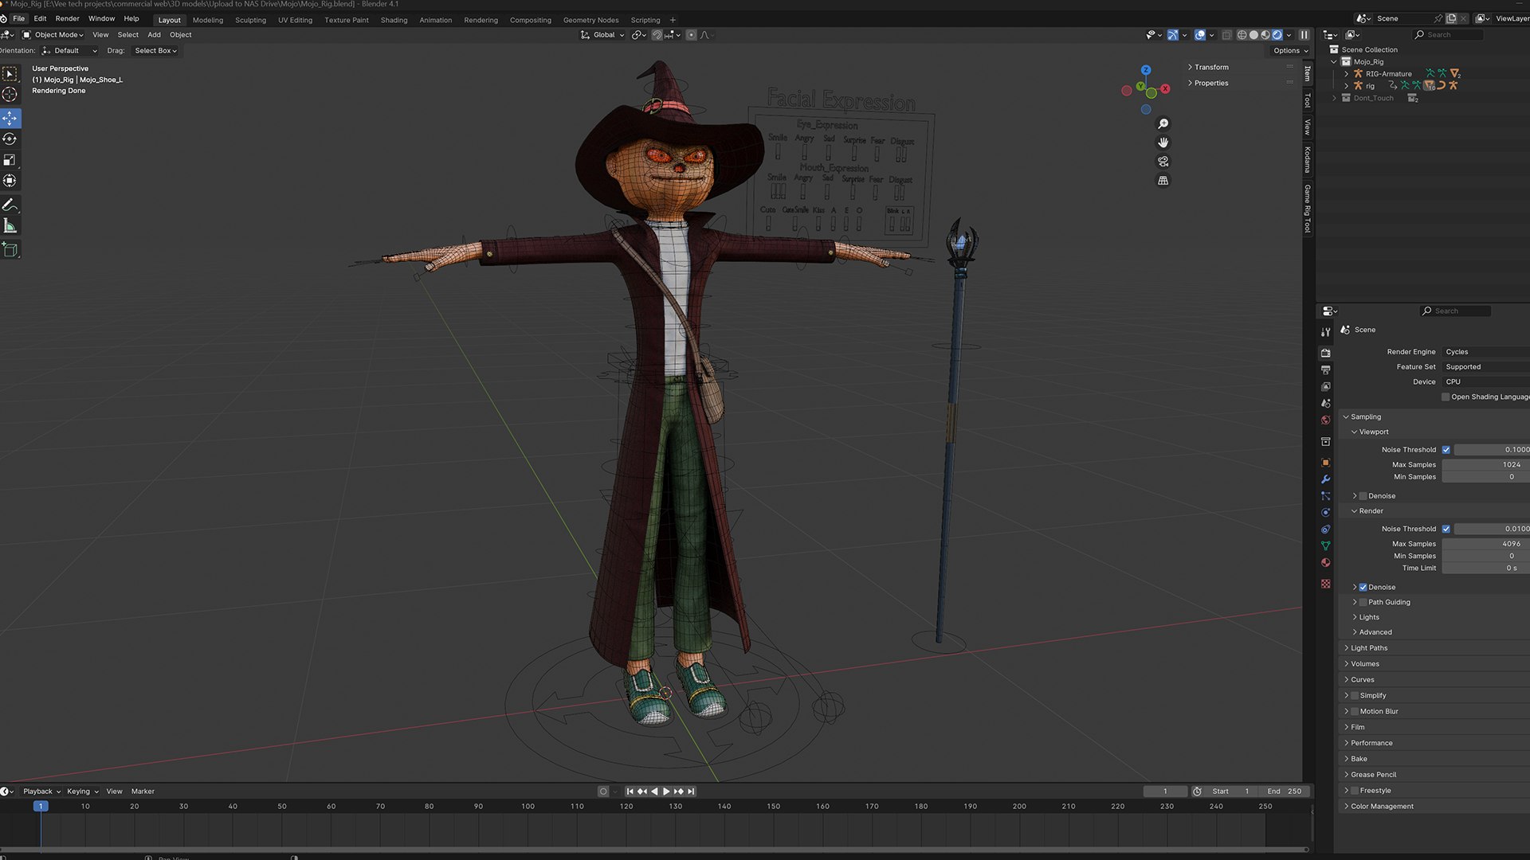Screen dimensions: 1530x860
Task: Pause rendered preview with pause button
Action: pyautogui.click(x=1304, y=35)
